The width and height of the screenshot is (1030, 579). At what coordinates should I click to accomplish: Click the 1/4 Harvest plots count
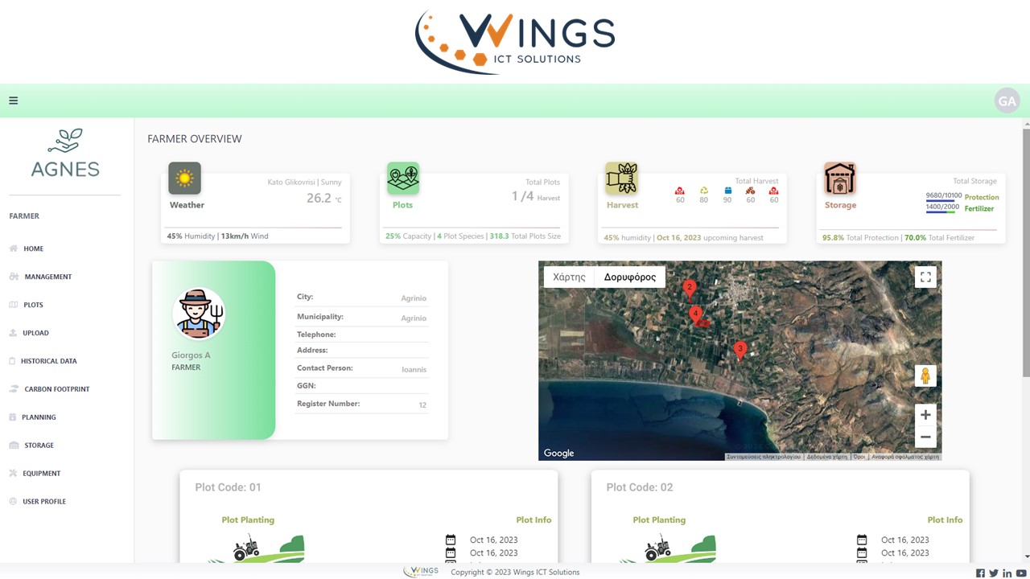(535, 196)
